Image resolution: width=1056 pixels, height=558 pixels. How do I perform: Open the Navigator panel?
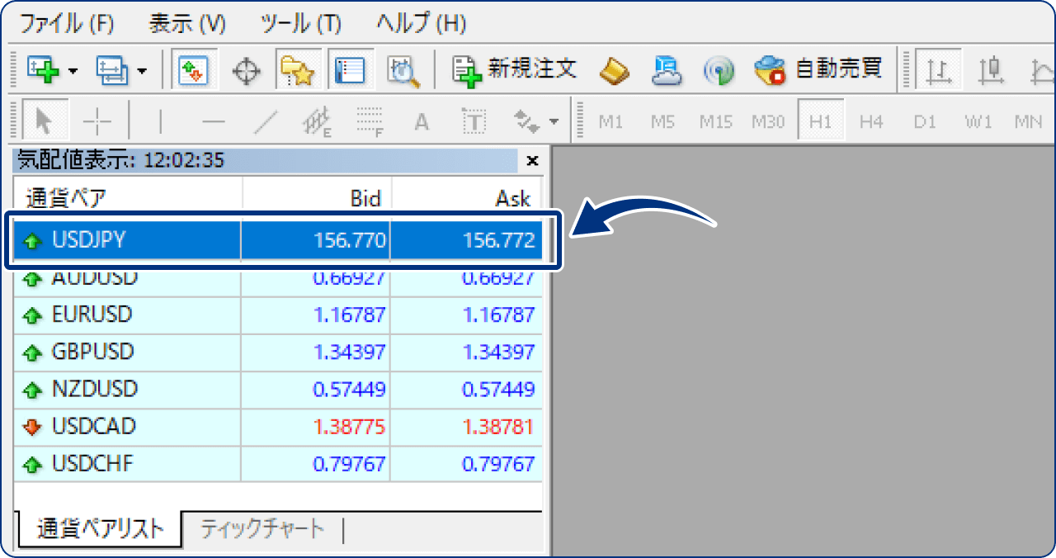click(x=297, y=69)
